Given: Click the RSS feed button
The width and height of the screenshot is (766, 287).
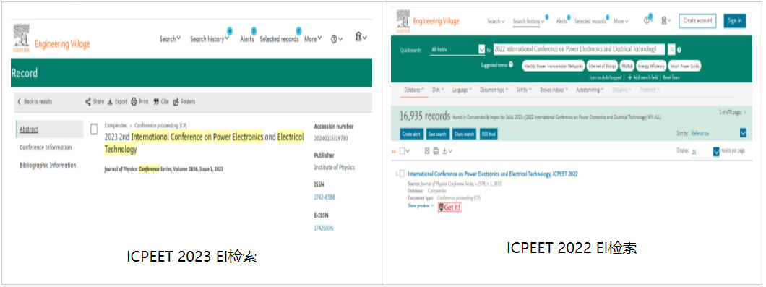Looking at the screenshot, I should pyautogui.click(x=489, y=134).
